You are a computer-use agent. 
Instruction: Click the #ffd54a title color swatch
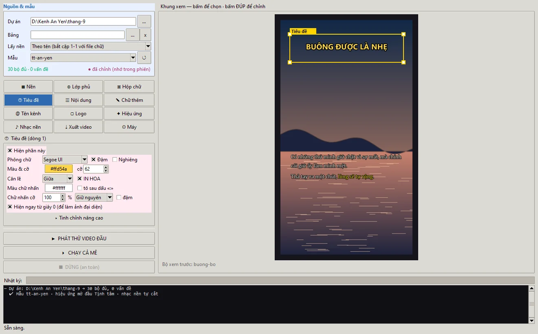59,169
